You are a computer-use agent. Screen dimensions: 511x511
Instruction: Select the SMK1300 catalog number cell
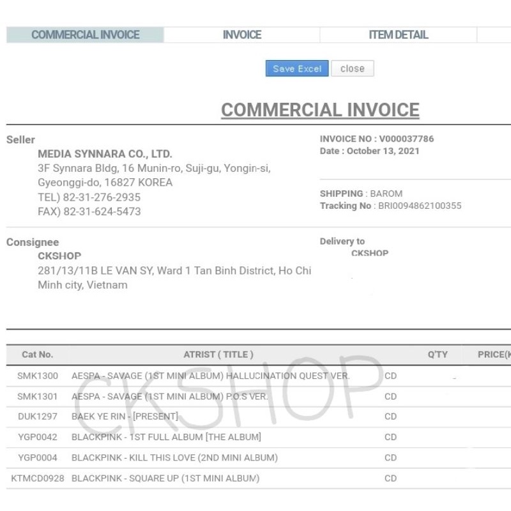coord(38,376)
